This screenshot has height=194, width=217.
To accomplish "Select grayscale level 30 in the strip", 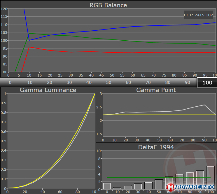I will point(69,82).
